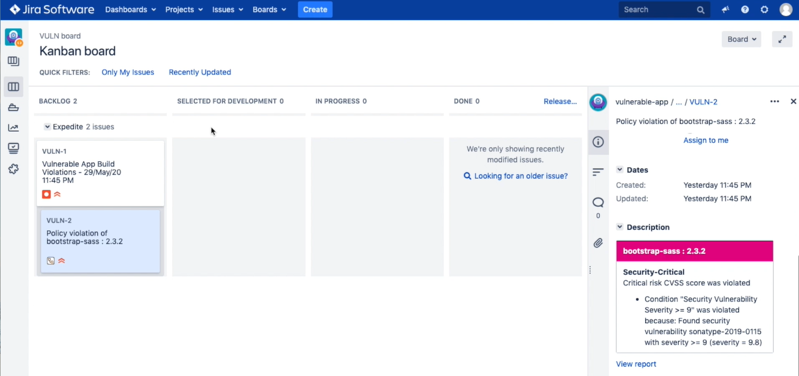Toggle the Only My Issues quick filter
The width and height of the screenshot is (799, 376).
pos(128,72)
